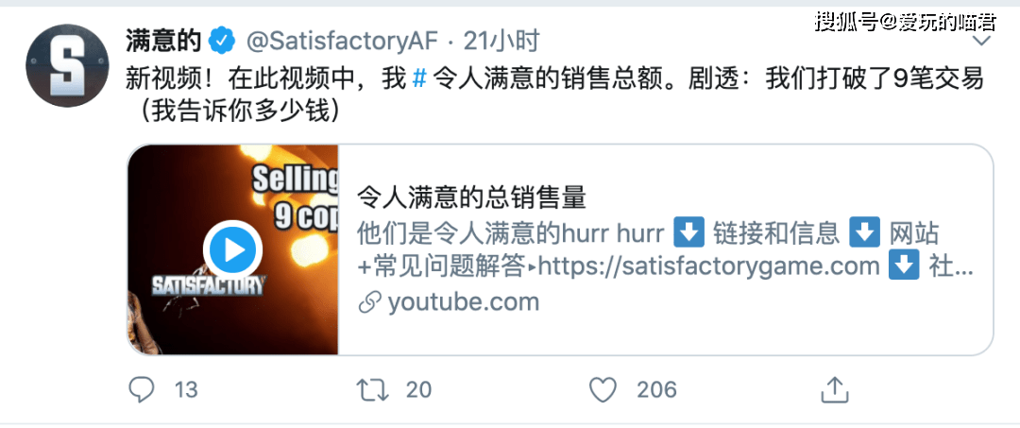This screenshot has height=428, width=1020.
Task: Like the tweet with the heart icon
Action: point(603,390)
